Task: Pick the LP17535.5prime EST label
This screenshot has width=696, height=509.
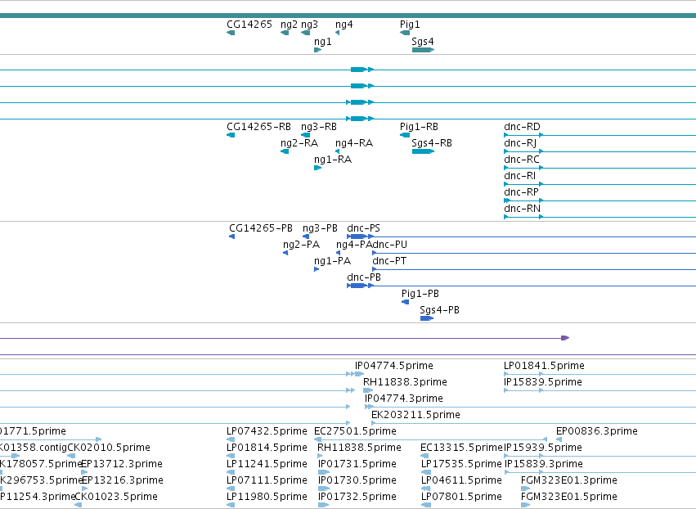Action: point(461,465)
